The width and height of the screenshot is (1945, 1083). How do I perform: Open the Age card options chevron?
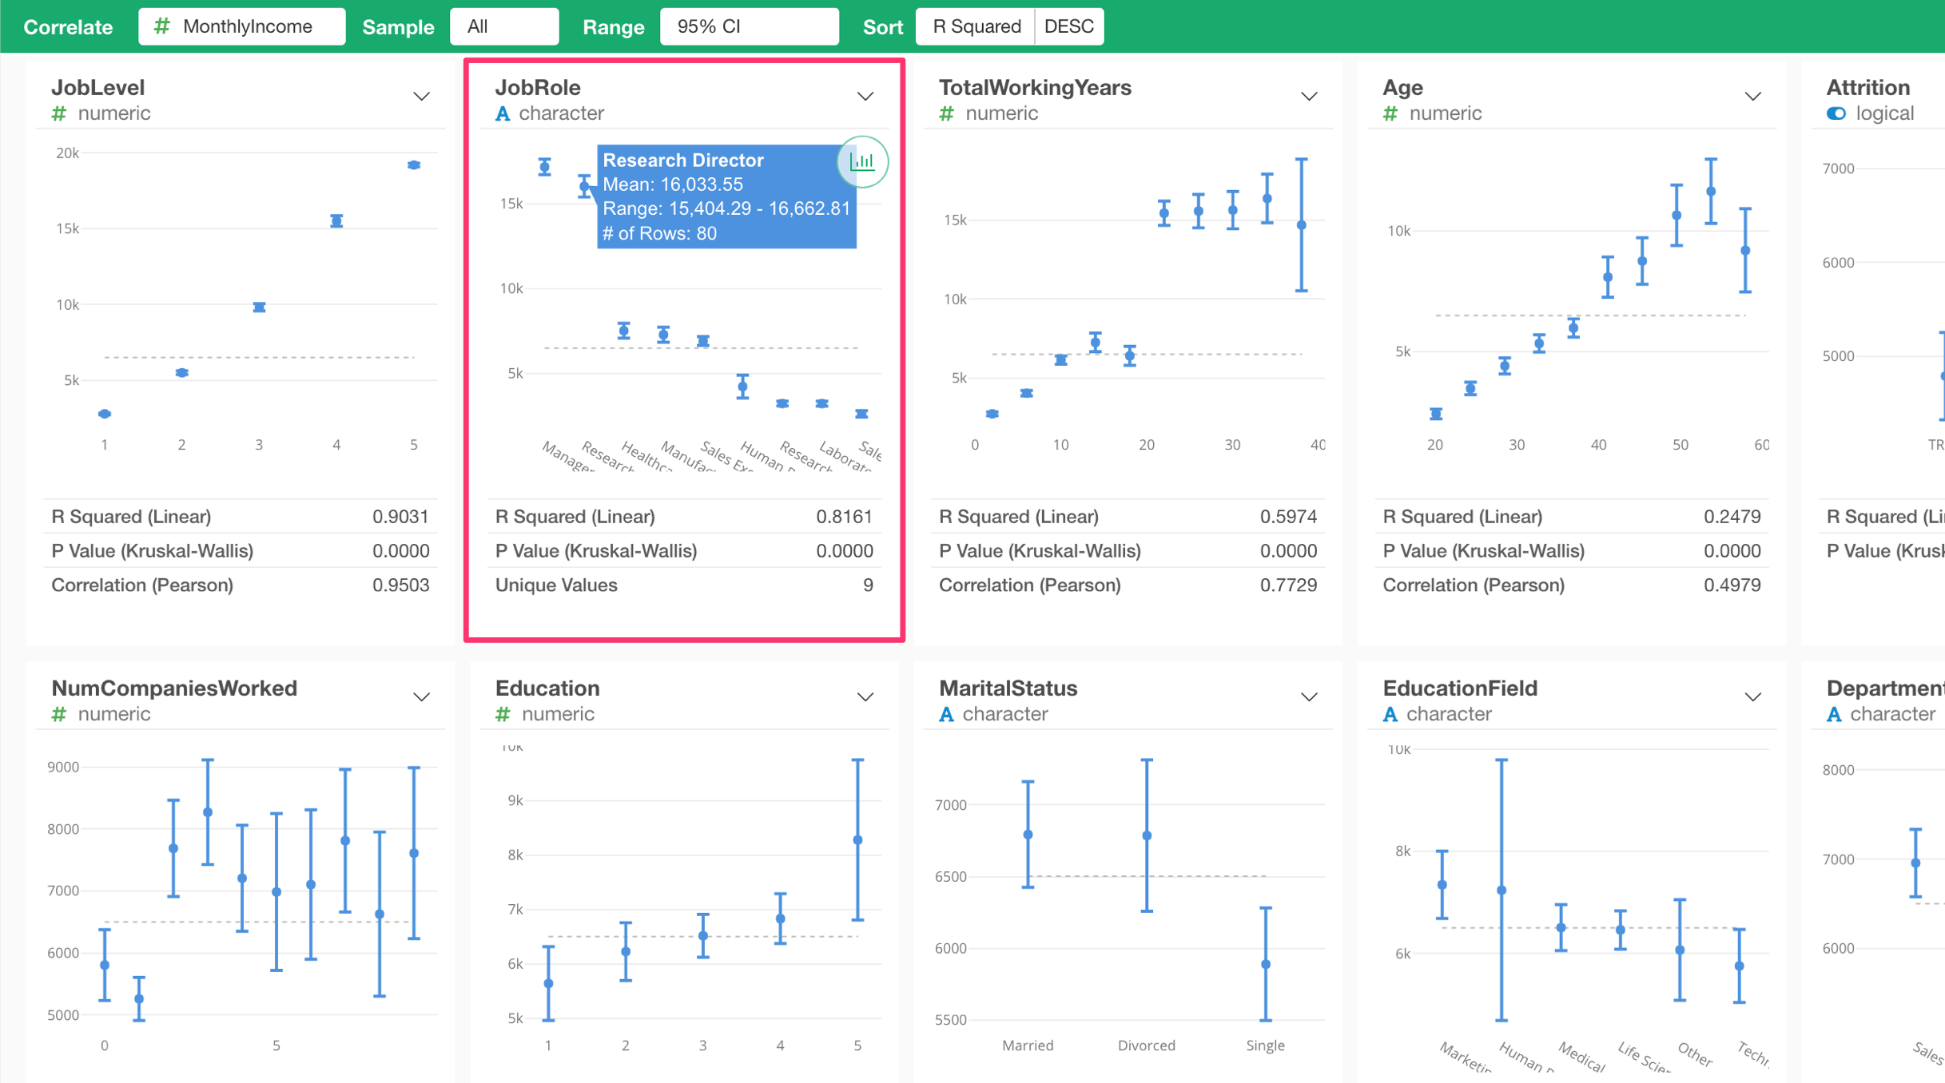[x=1752, y=96]
